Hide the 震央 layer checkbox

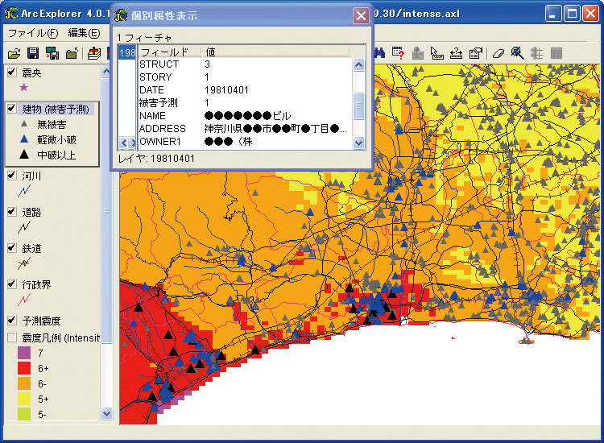tap(12, 72)
